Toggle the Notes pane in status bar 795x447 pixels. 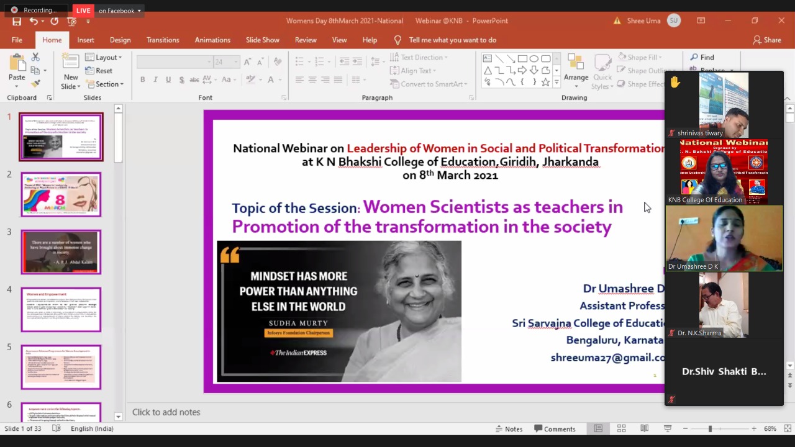coord(509,429)
